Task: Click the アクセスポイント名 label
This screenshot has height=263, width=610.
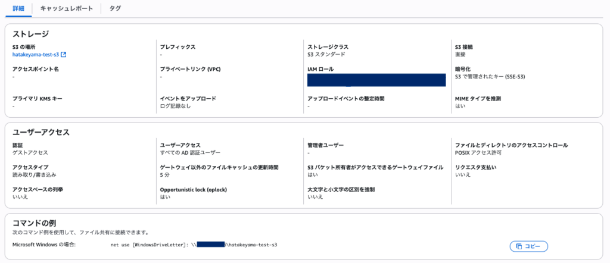Action: point(36,69)
